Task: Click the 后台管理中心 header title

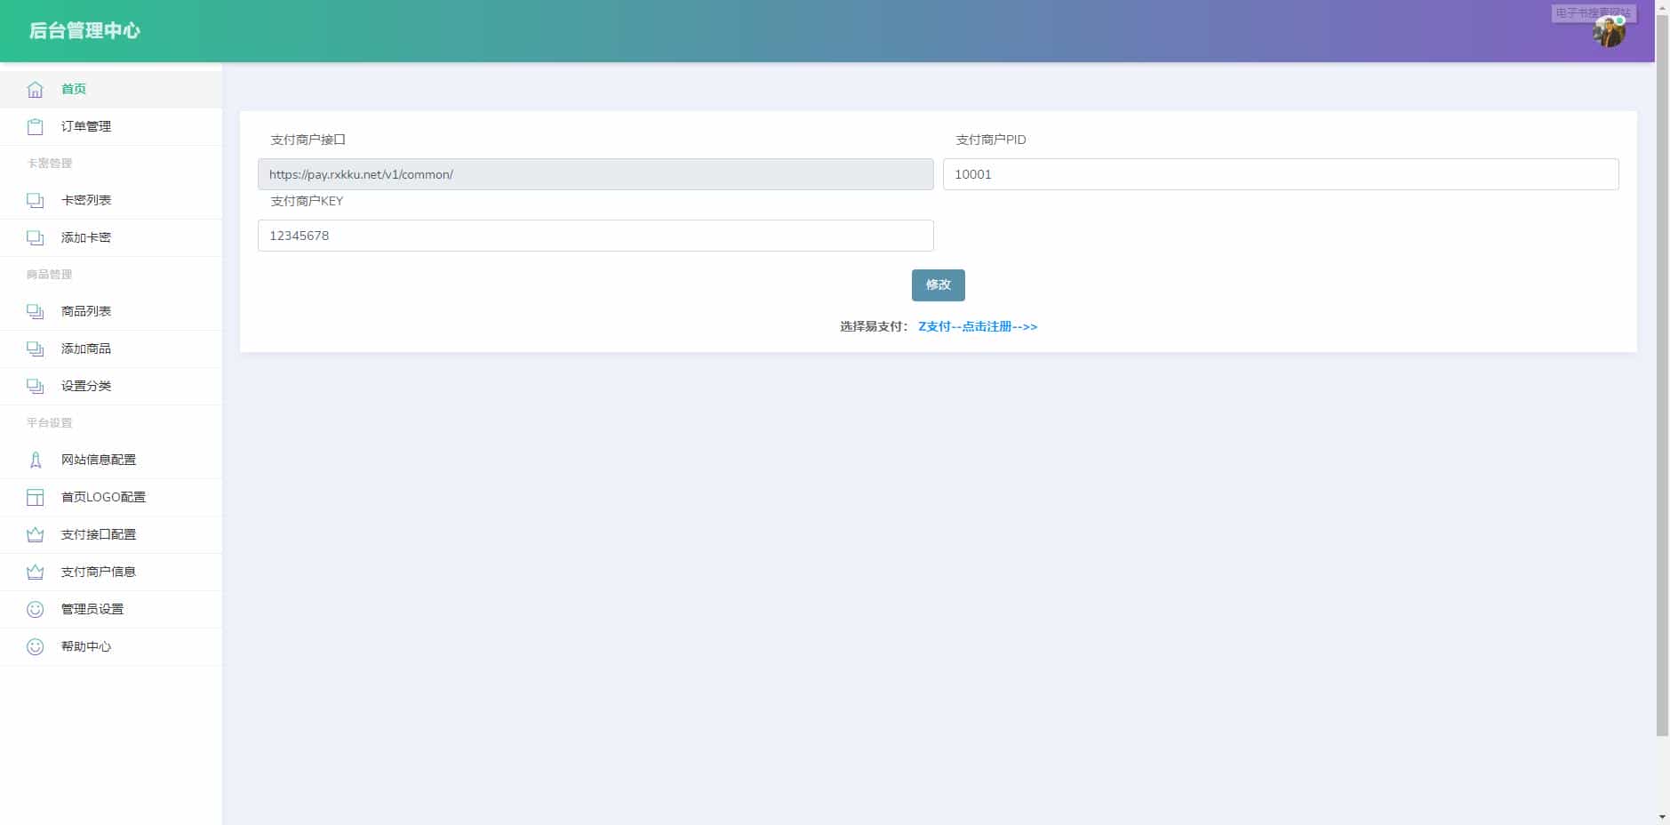Action: [84, 31]
